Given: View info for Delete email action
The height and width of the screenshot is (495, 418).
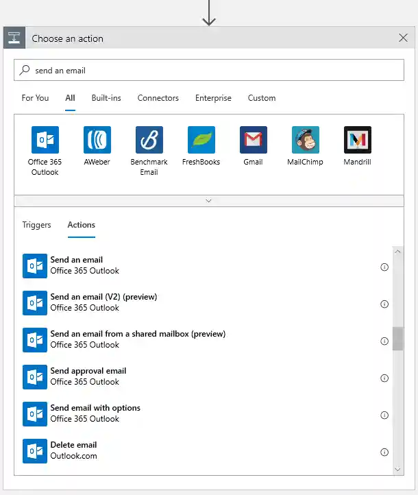Looking at the screenshot, I should [x=384, y=452].
